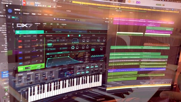Click the Logic timeline playhead marker

pos(120,8)
